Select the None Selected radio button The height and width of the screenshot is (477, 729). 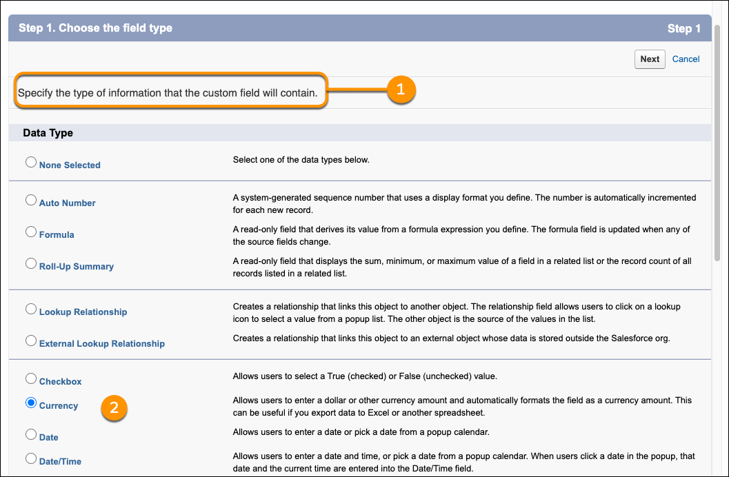30,161
